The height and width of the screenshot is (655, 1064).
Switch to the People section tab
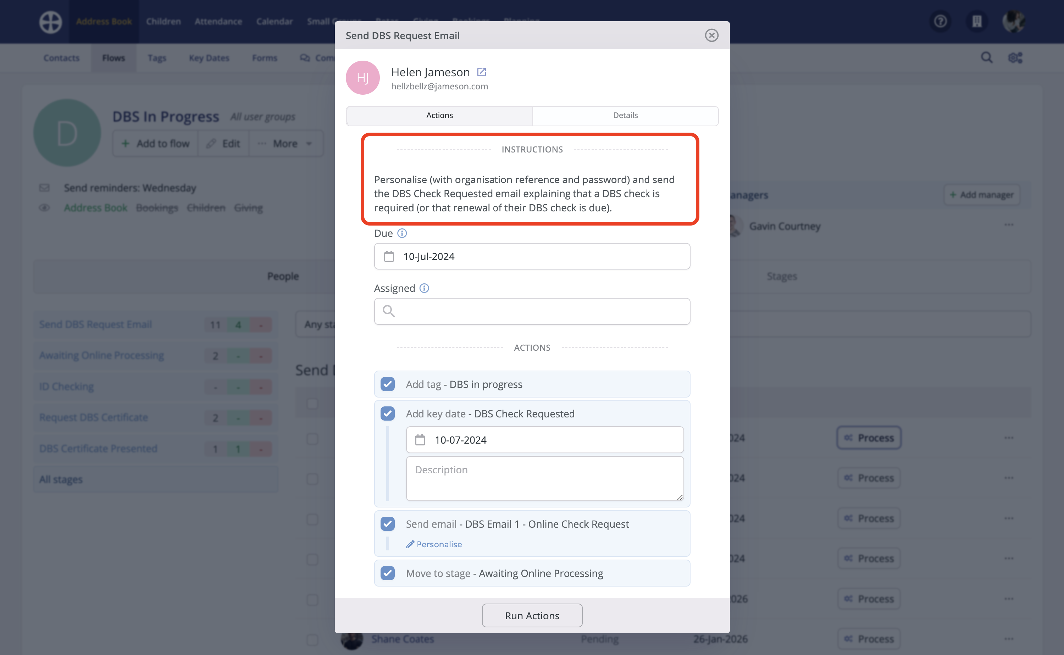tap(283, 276)
